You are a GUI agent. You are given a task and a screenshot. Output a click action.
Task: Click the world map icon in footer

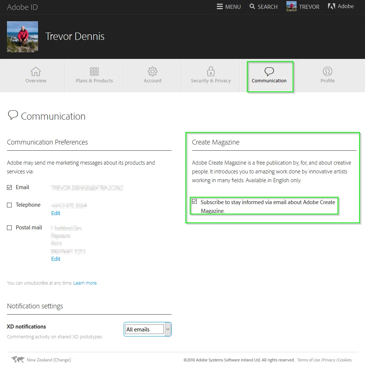tap(18, 360)
